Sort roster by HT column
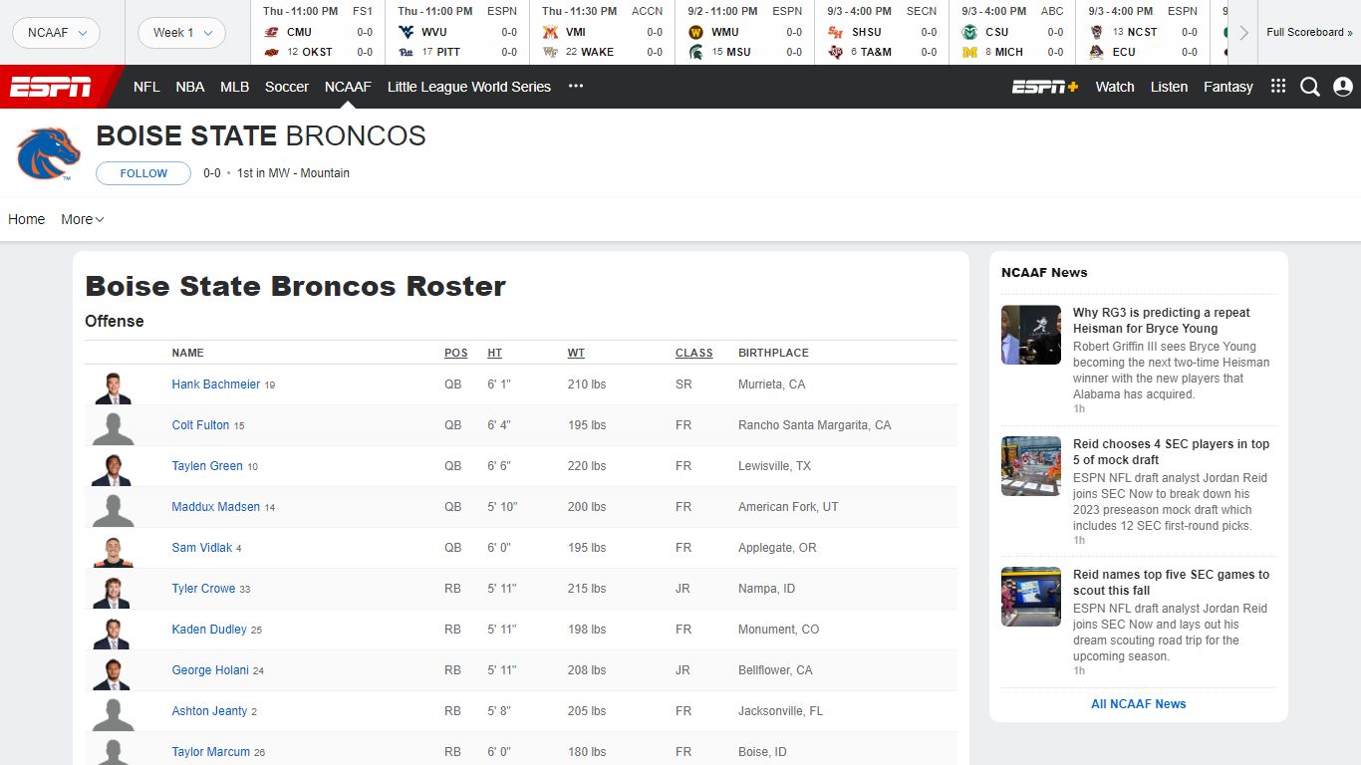Screen dimensions: 1361x765 point(495,353)
